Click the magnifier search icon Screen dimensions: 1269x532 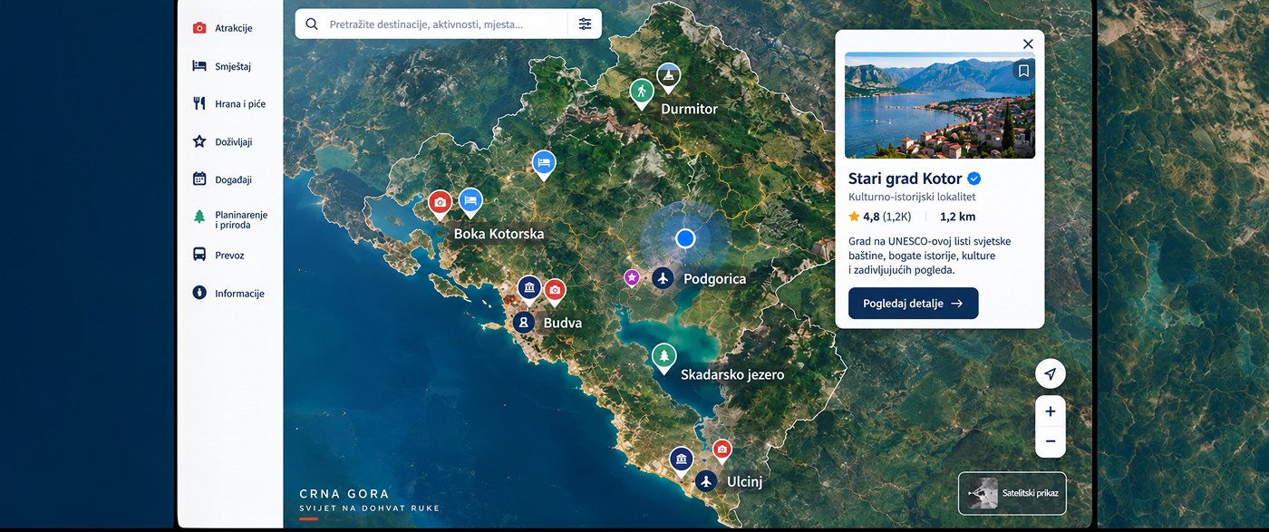[x=312, y=24]
